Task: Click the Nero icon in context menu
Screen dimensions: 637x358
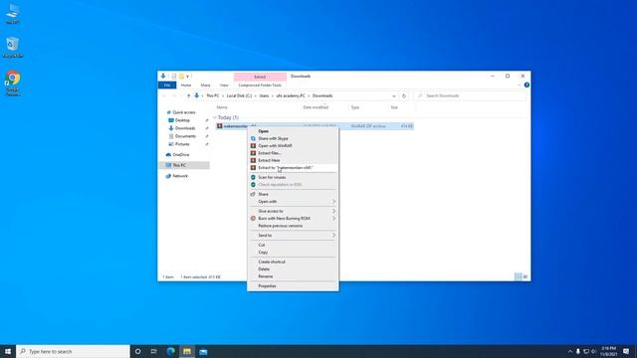Action: tap(253, 219)
